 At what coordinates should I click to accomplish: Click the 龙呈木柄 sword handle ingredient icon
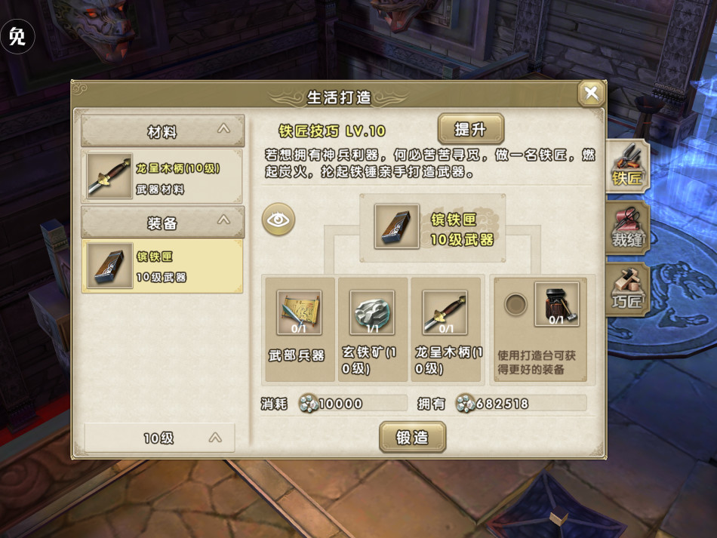point(445,313)
